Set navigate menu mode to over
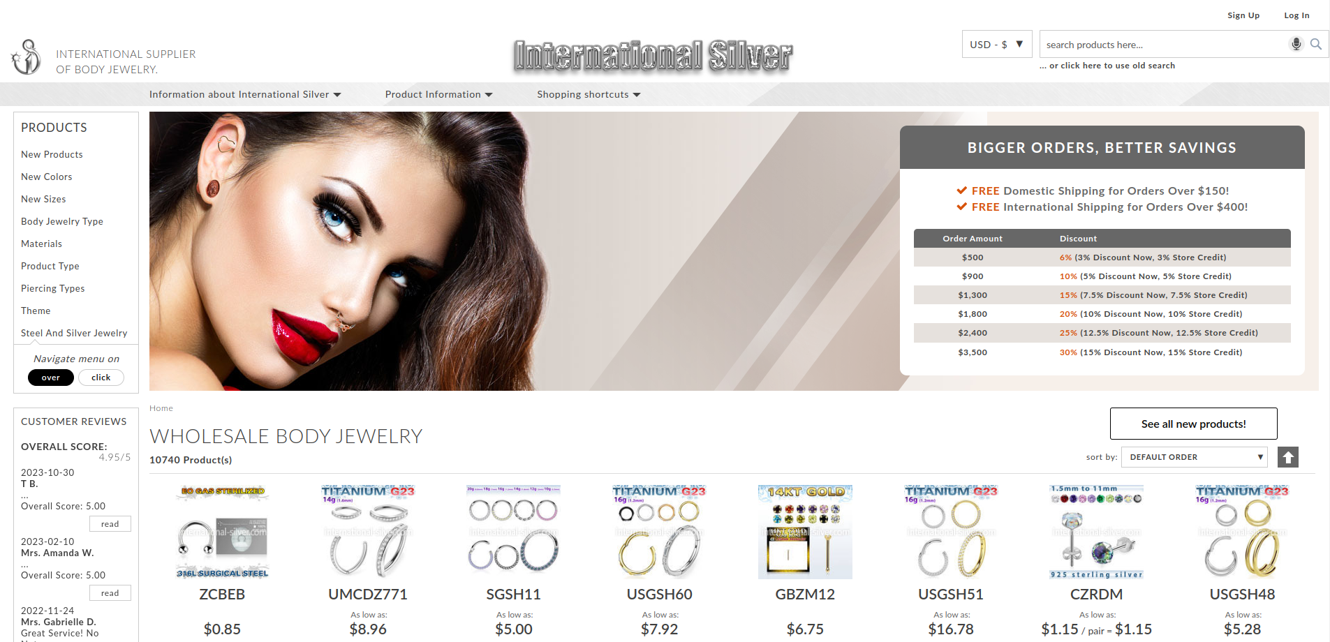Screen dimensions: 1330x642 (x=51, y=378)
